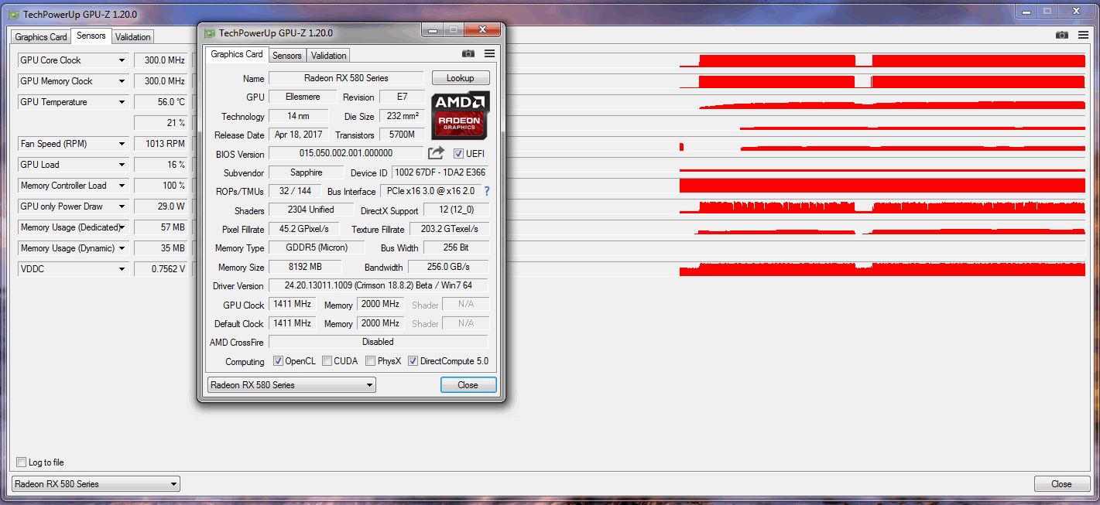Click the Lookup button
Image resolution: width=1100 pixels, height=505 pixels.
click(x=461, y=78)
